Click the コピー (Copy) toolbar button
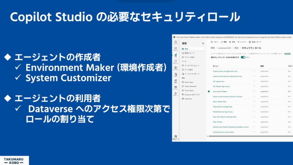 [214, 42]
